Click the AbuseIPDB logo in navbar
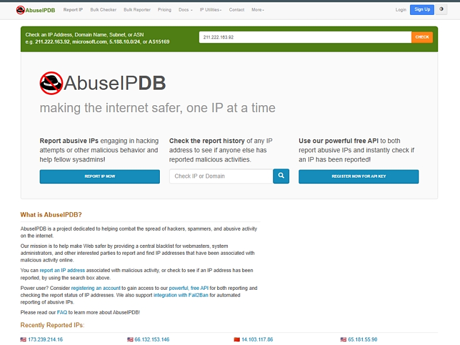Viewport: 460px width, 345px height. [x=35, y=10]
